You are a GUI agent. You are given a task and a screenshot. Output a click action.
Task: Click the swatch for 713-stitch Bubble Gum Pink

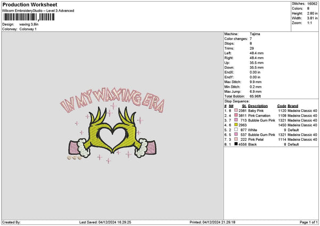(236, 120)
